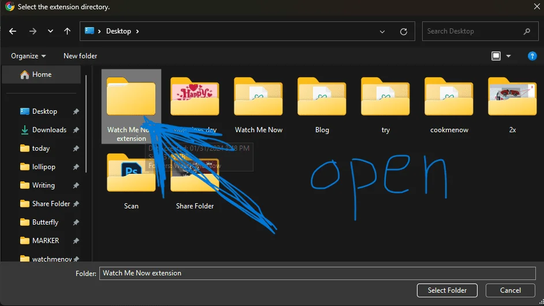Click the Chrome icon in title bar

point(10,6)
